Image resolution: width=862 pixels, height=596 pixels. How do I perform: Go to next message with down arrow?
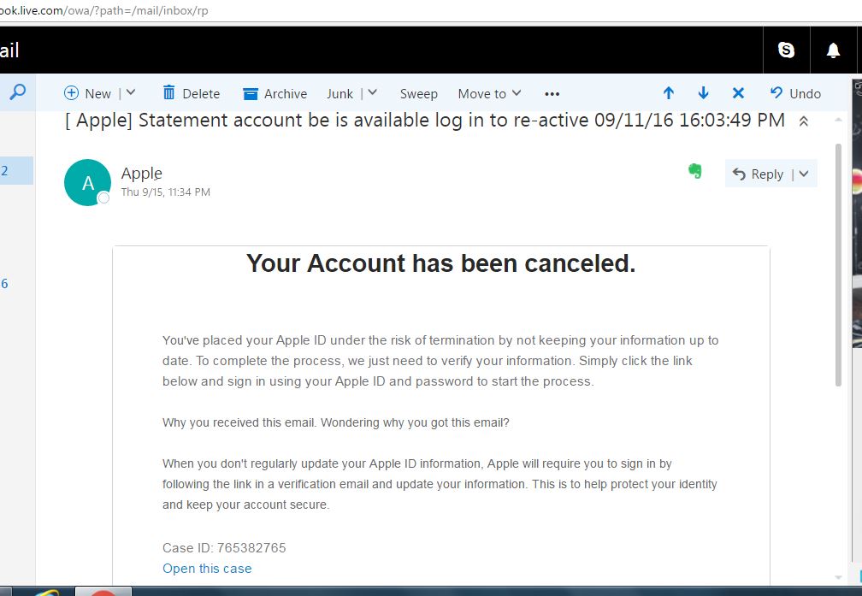pyautogui.click(x=703, y=93)
